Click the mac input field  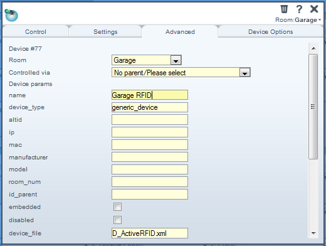click(x=150, y=145)
